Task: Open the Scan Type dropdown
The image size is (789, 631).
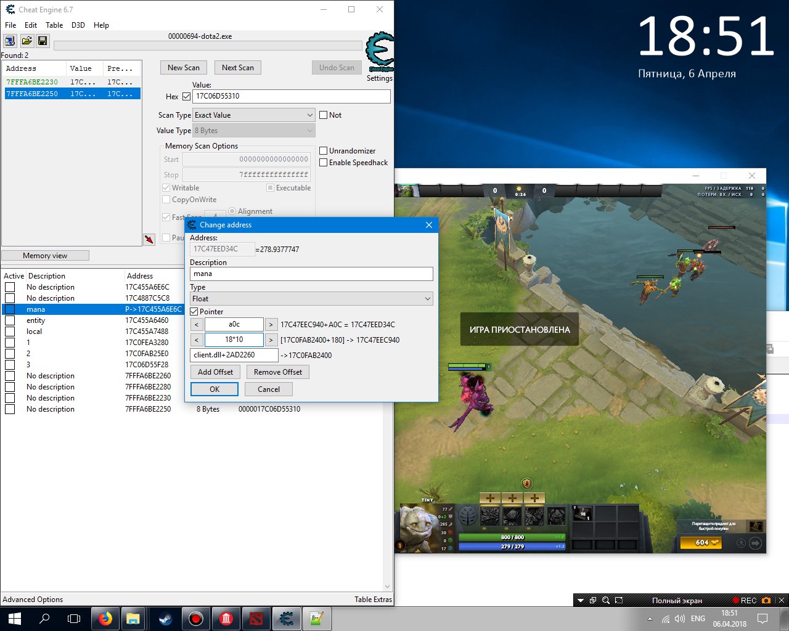Action: [254, 115]
